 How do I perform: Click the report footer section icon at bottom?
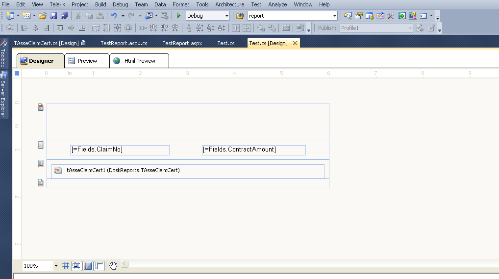41,183
